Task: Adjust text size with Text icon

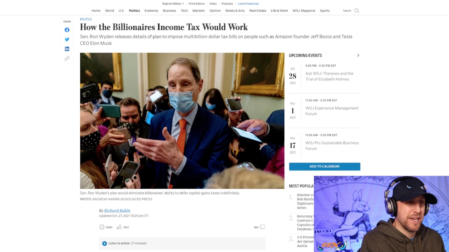Action: [119, 227]
